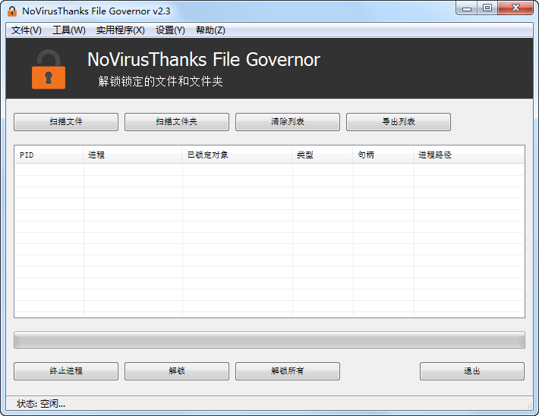Screen dimensions: 539x416
Task: Expand the 实用程序(X) menu
Action: point(120,30)
